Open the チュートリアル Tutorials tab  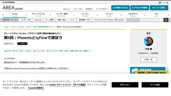pos(38,15)
